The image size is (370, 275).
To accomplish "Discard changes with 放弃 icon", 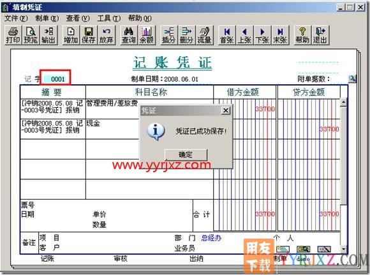I will (x=107, y=35).
